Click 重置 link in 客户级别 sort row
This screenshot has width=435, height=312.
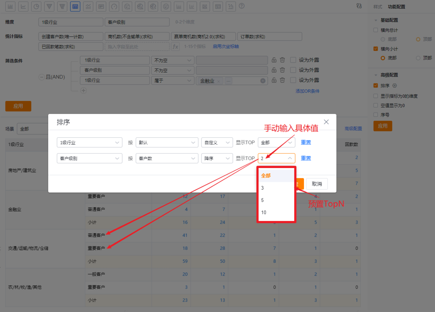(306, 158)
